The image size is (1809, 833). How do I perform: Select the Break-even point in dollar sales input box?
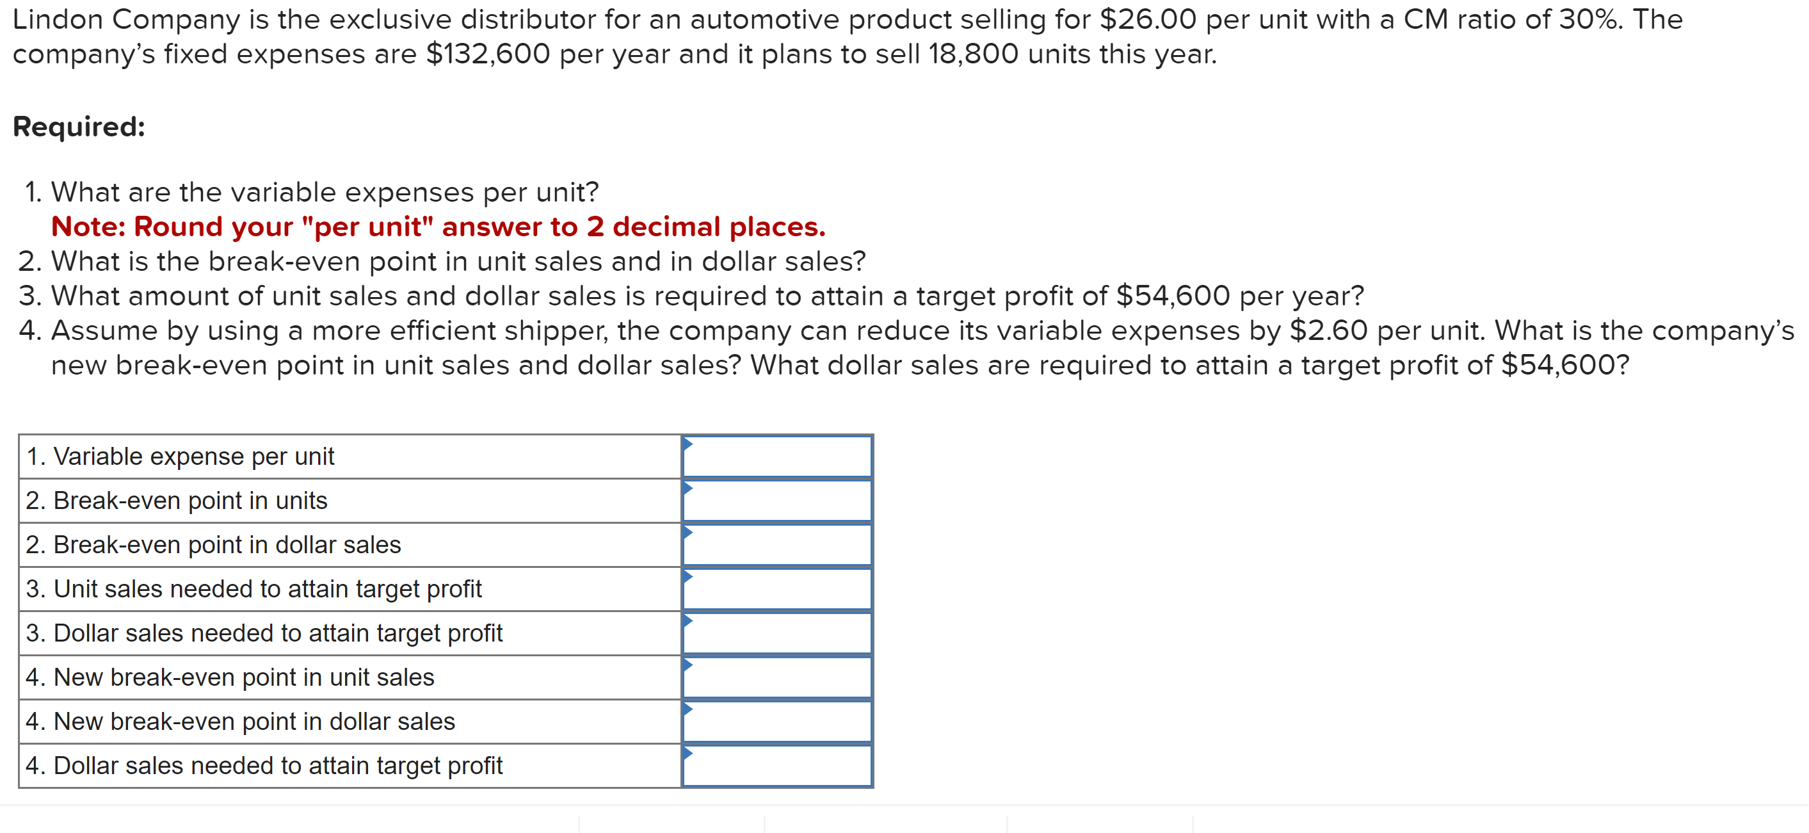(776, 545)
